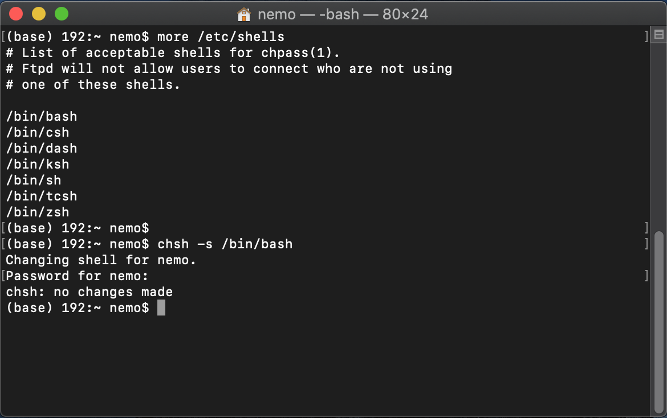Click the "more /etc/shells" command text
This screenshot has width=667, height=418.
tap(221, 37)
